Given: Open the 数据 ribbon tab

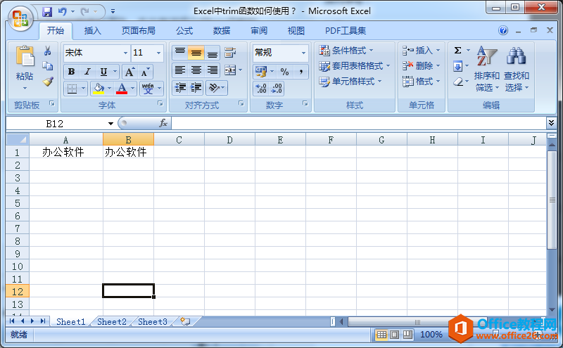Looking at the screenshot, I should coord(222,31).
